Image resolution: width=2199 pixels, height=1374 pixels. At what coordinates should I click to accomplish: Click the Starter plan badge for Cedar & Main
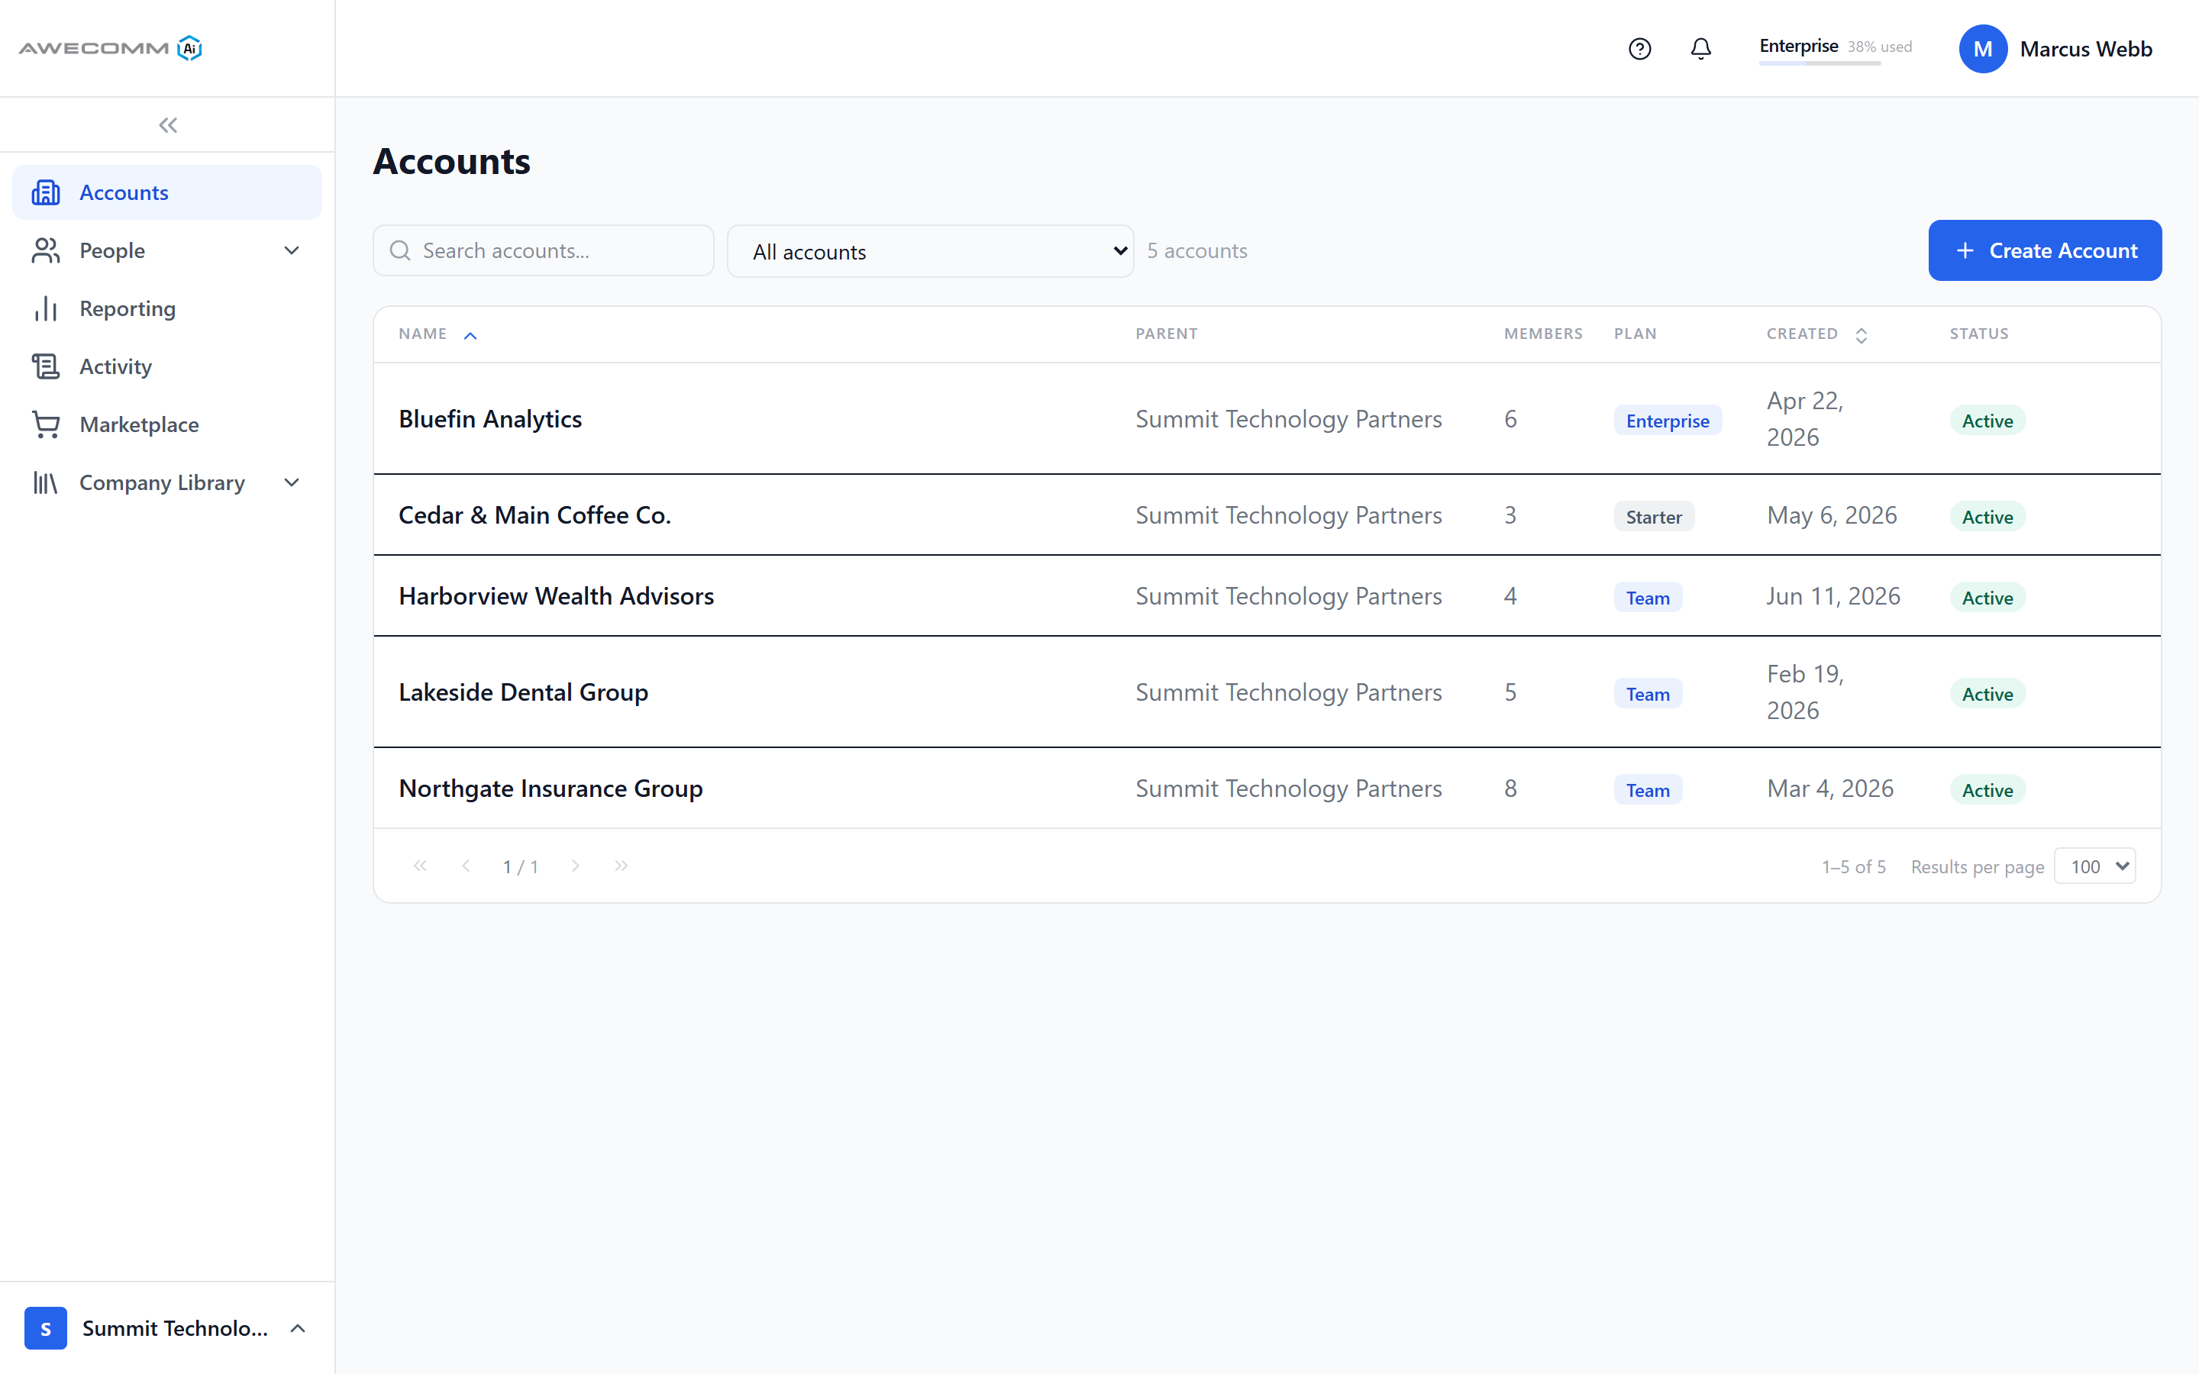tap(1654, 517)
